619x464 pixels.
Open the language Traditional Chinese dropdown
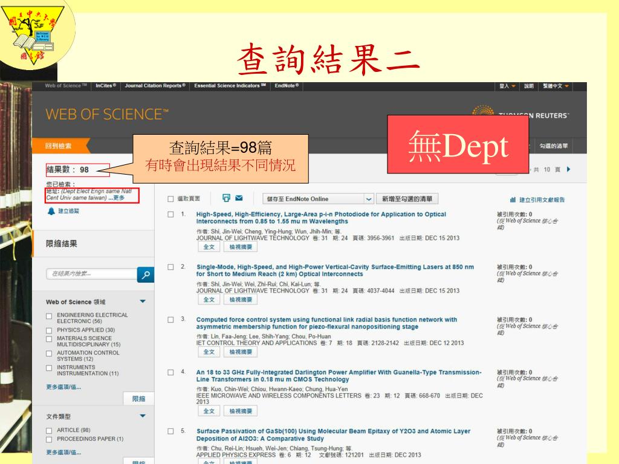(556, 86)
